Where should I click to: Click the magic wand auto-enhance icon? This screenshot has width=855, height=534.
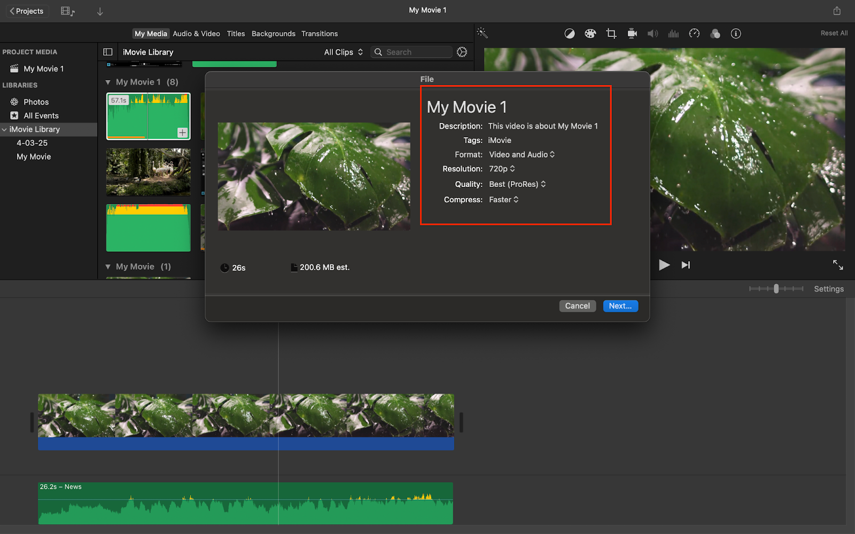[482, 33]
